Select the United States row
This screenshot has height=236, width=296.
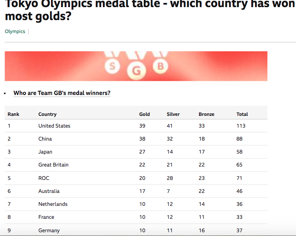(136, 126)
